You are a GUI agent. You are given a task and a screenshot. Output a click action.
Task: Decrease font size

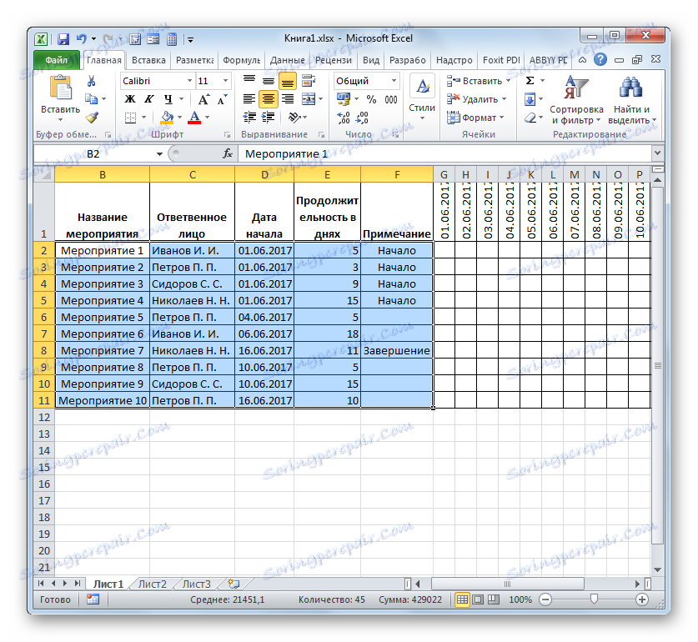(x=222, y=99)
